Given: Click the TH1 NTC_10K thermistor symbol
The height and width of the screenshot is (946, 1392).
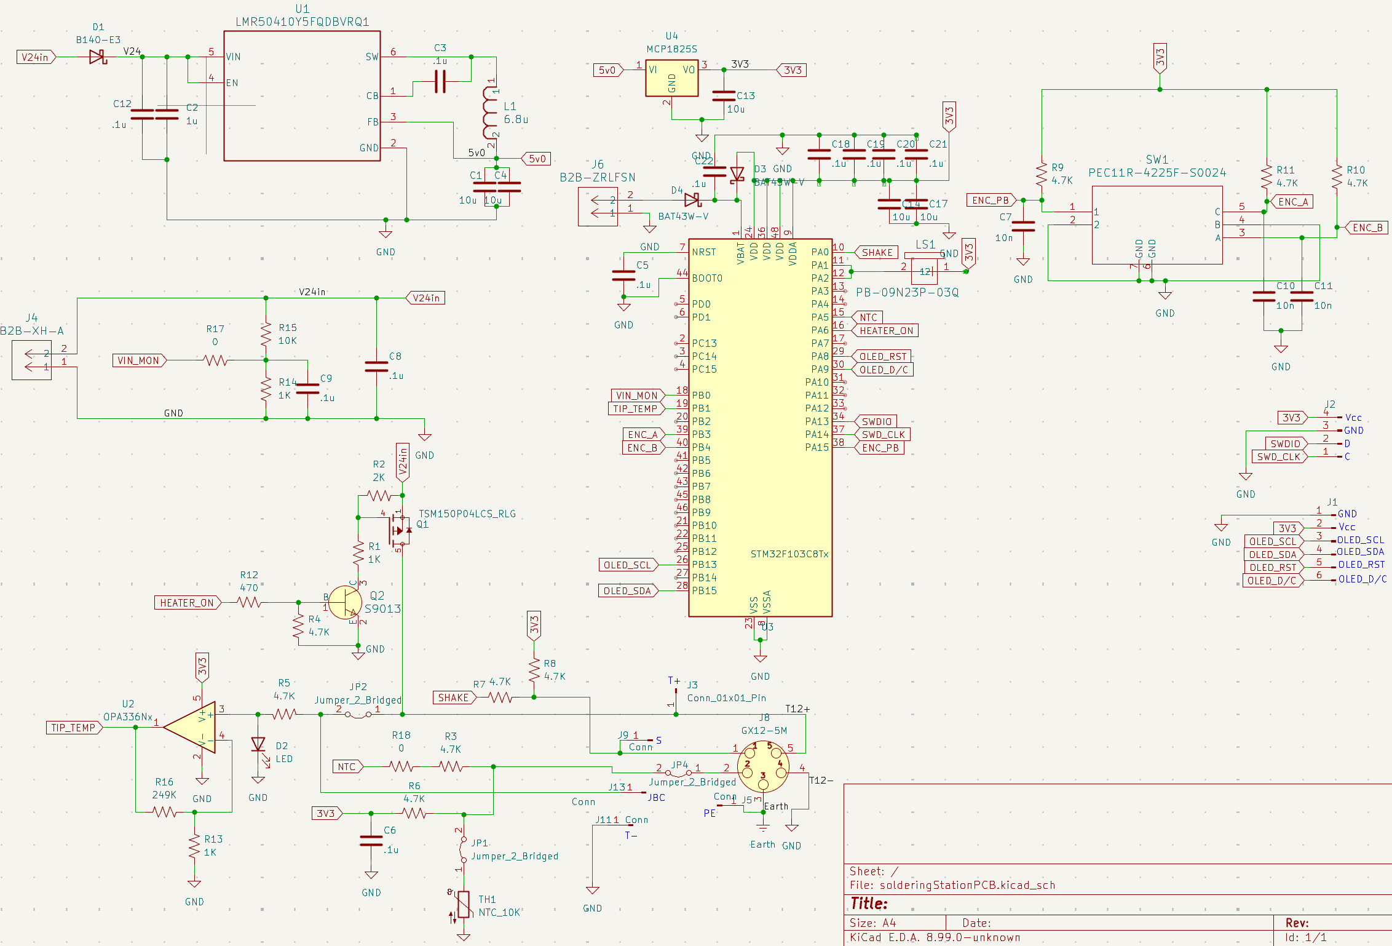Looking at the screenshot, I should pyautogui.click(x=464, y=904).
